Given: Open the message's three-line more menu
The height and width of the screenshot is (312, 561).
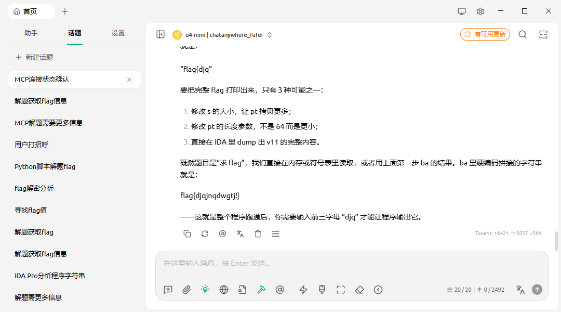Looking at the screenshot, I should tap(276, 234).
